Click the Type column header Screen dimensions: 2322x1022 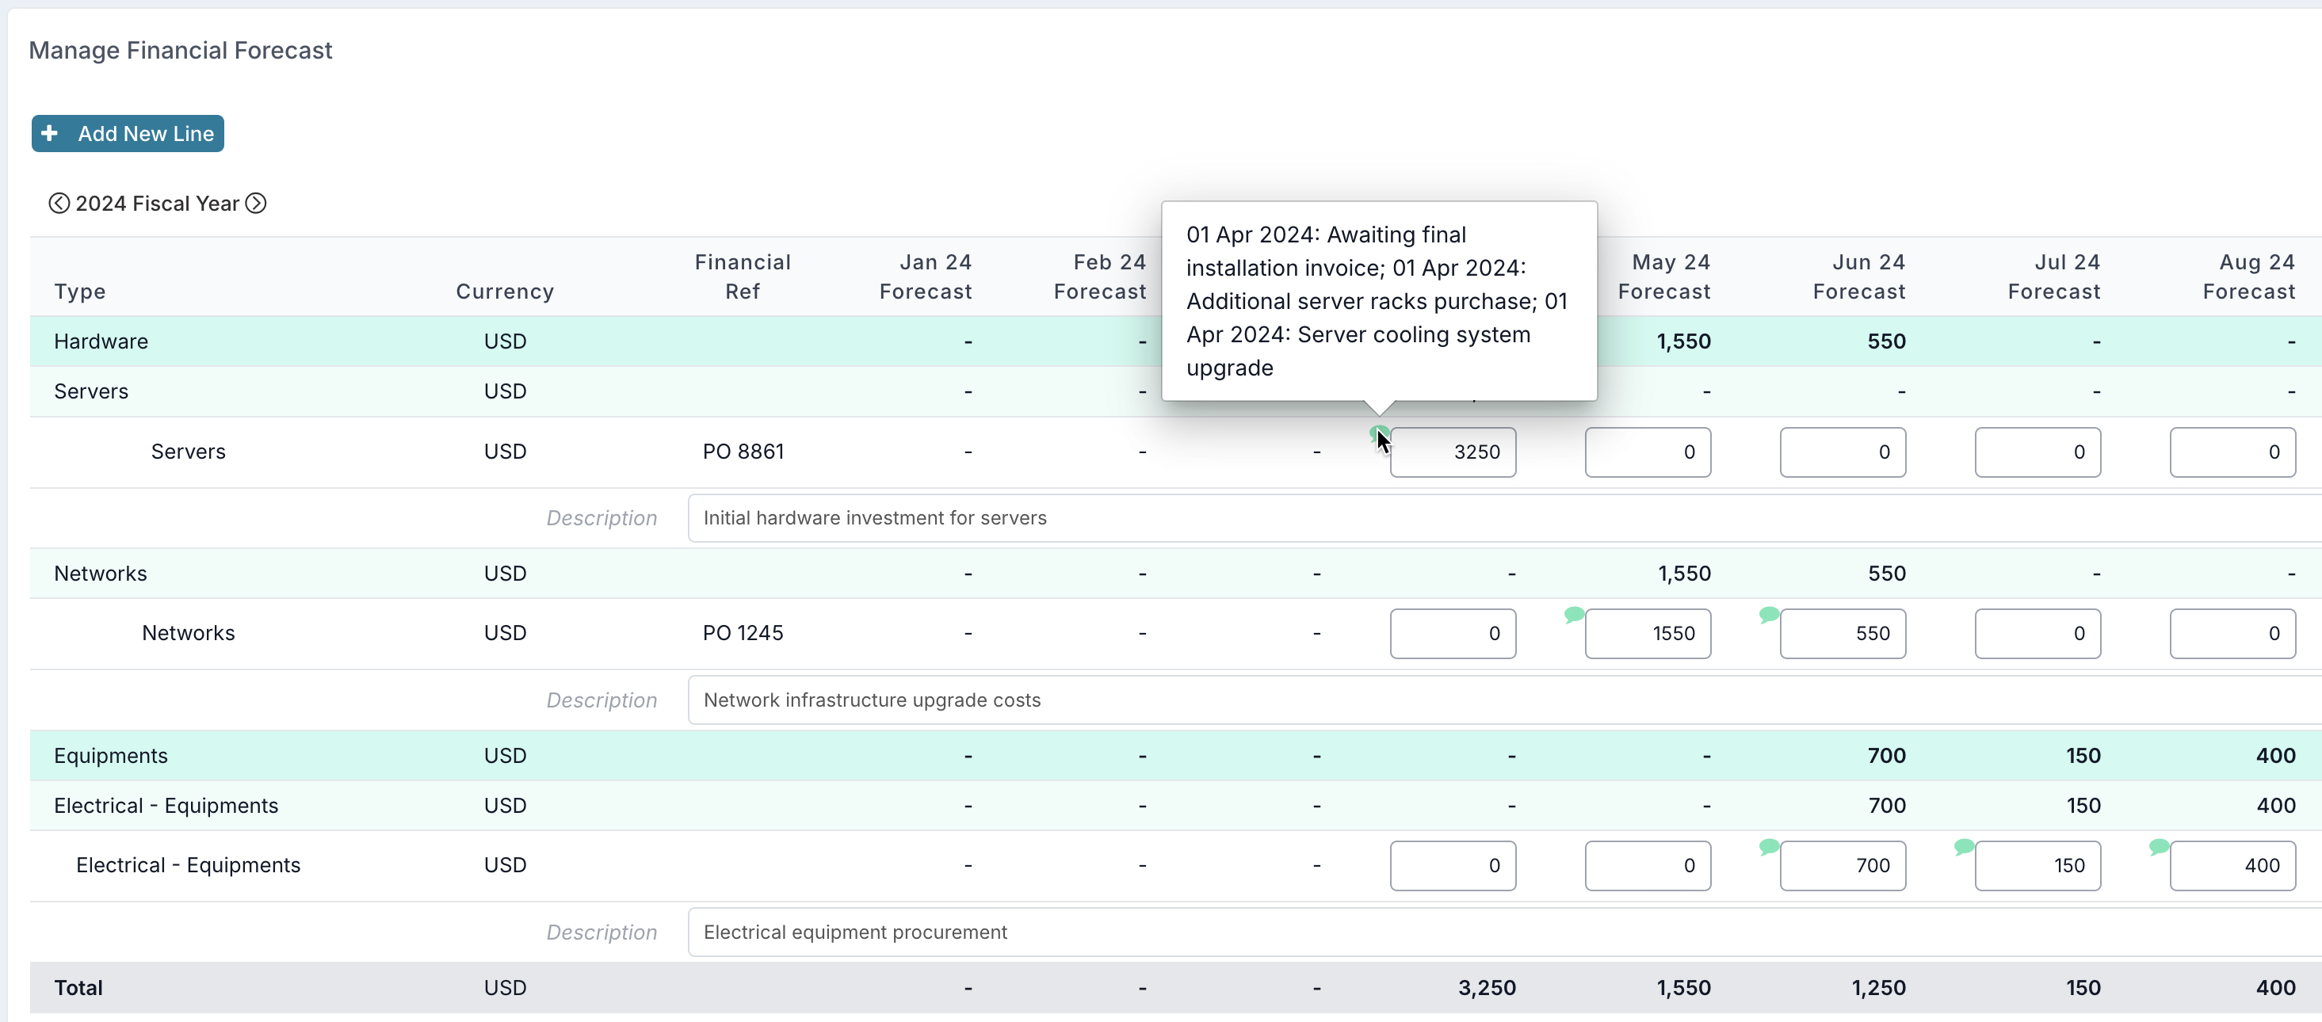79,291
